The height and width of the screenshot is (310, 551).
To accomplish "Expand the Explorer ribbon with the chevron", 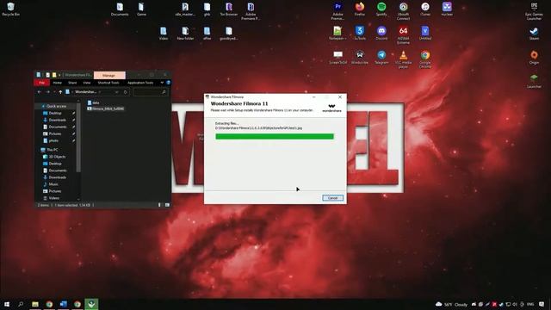I will (162, 83).
